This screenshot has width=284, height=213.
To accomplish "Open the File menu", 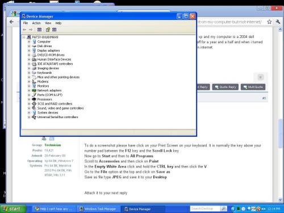I will tap(26, 23).
